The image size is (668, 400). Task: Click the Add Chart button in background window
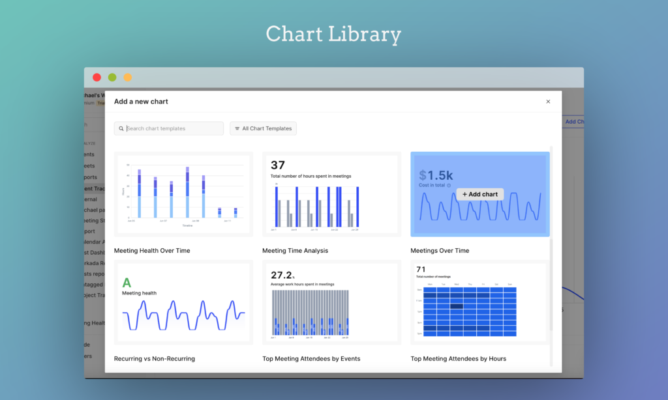[x=573, y=122]
